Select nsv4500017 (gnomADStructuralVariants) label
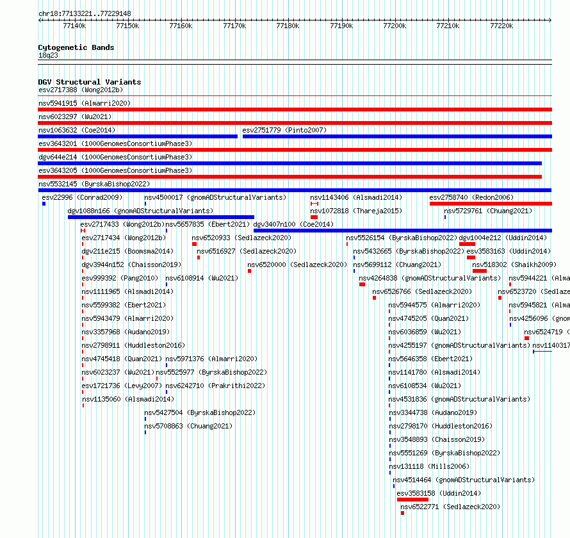570x538 pixels. 215,197
